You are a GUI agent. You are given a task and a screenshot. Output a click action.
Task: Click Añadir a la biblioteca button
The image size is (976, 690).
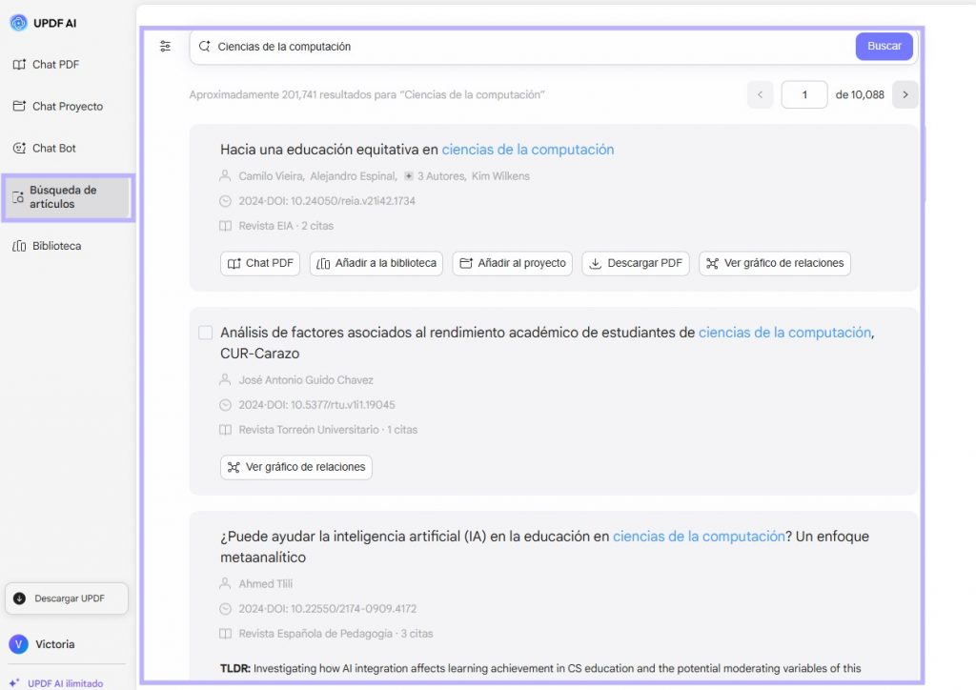(x=376, y=263)
